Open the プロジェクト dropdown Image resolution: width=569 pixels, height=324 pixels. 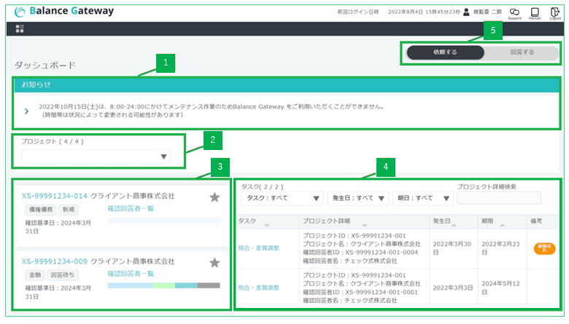[96, 157]
